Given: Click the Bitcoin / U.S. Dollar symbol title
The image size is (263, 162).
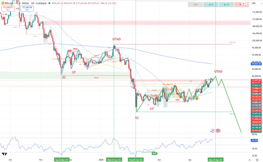Looking at the screenshot, I should 26,3.
